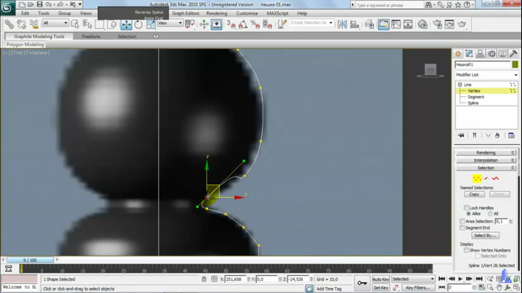522x293 pixels.
Task: Switch to the Motion command panel
Action: [x=491, y=54]
